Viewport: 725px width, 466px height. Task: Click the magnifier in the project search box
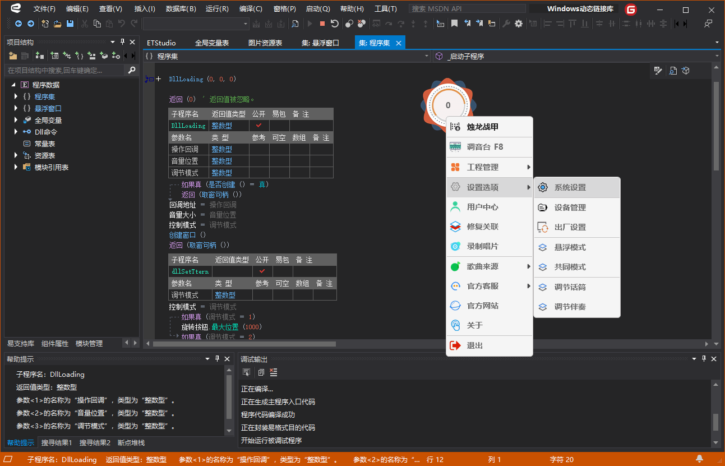[x=132, y=70]
